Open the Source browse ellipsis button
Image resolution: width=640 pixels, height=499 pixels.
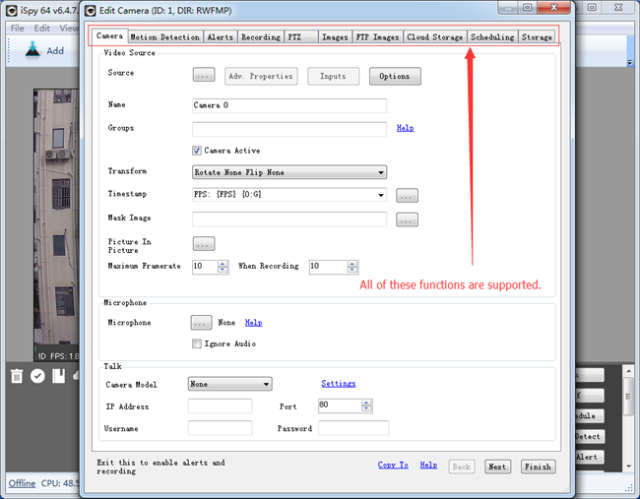pyautogui.click(x=204, y=76)
